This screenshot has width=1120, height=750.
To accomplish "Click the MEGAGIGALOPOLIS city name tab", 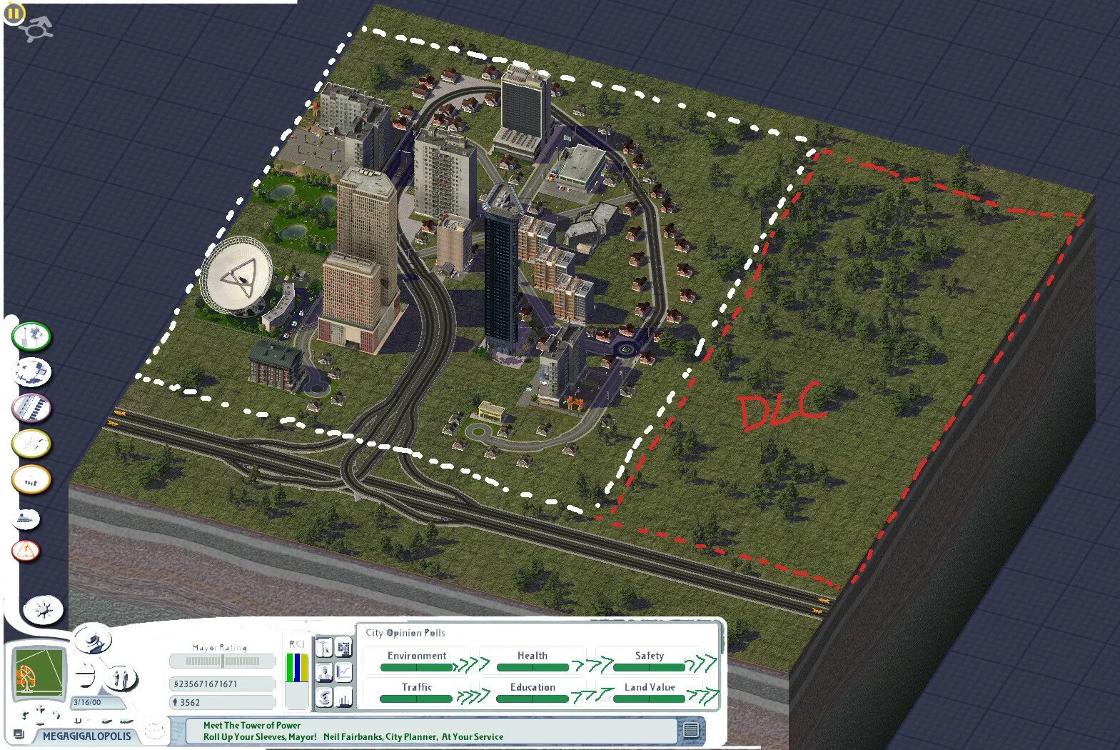I will pyautogui.click(x=86, y=736).
